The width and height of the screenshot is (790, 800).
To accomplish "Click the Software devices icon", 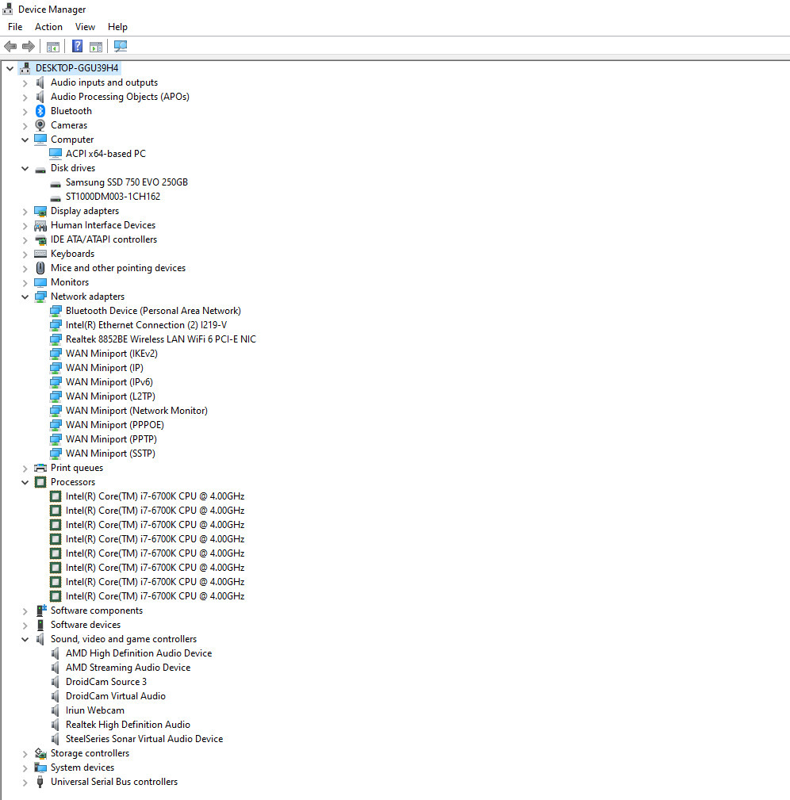I will 40,625.
